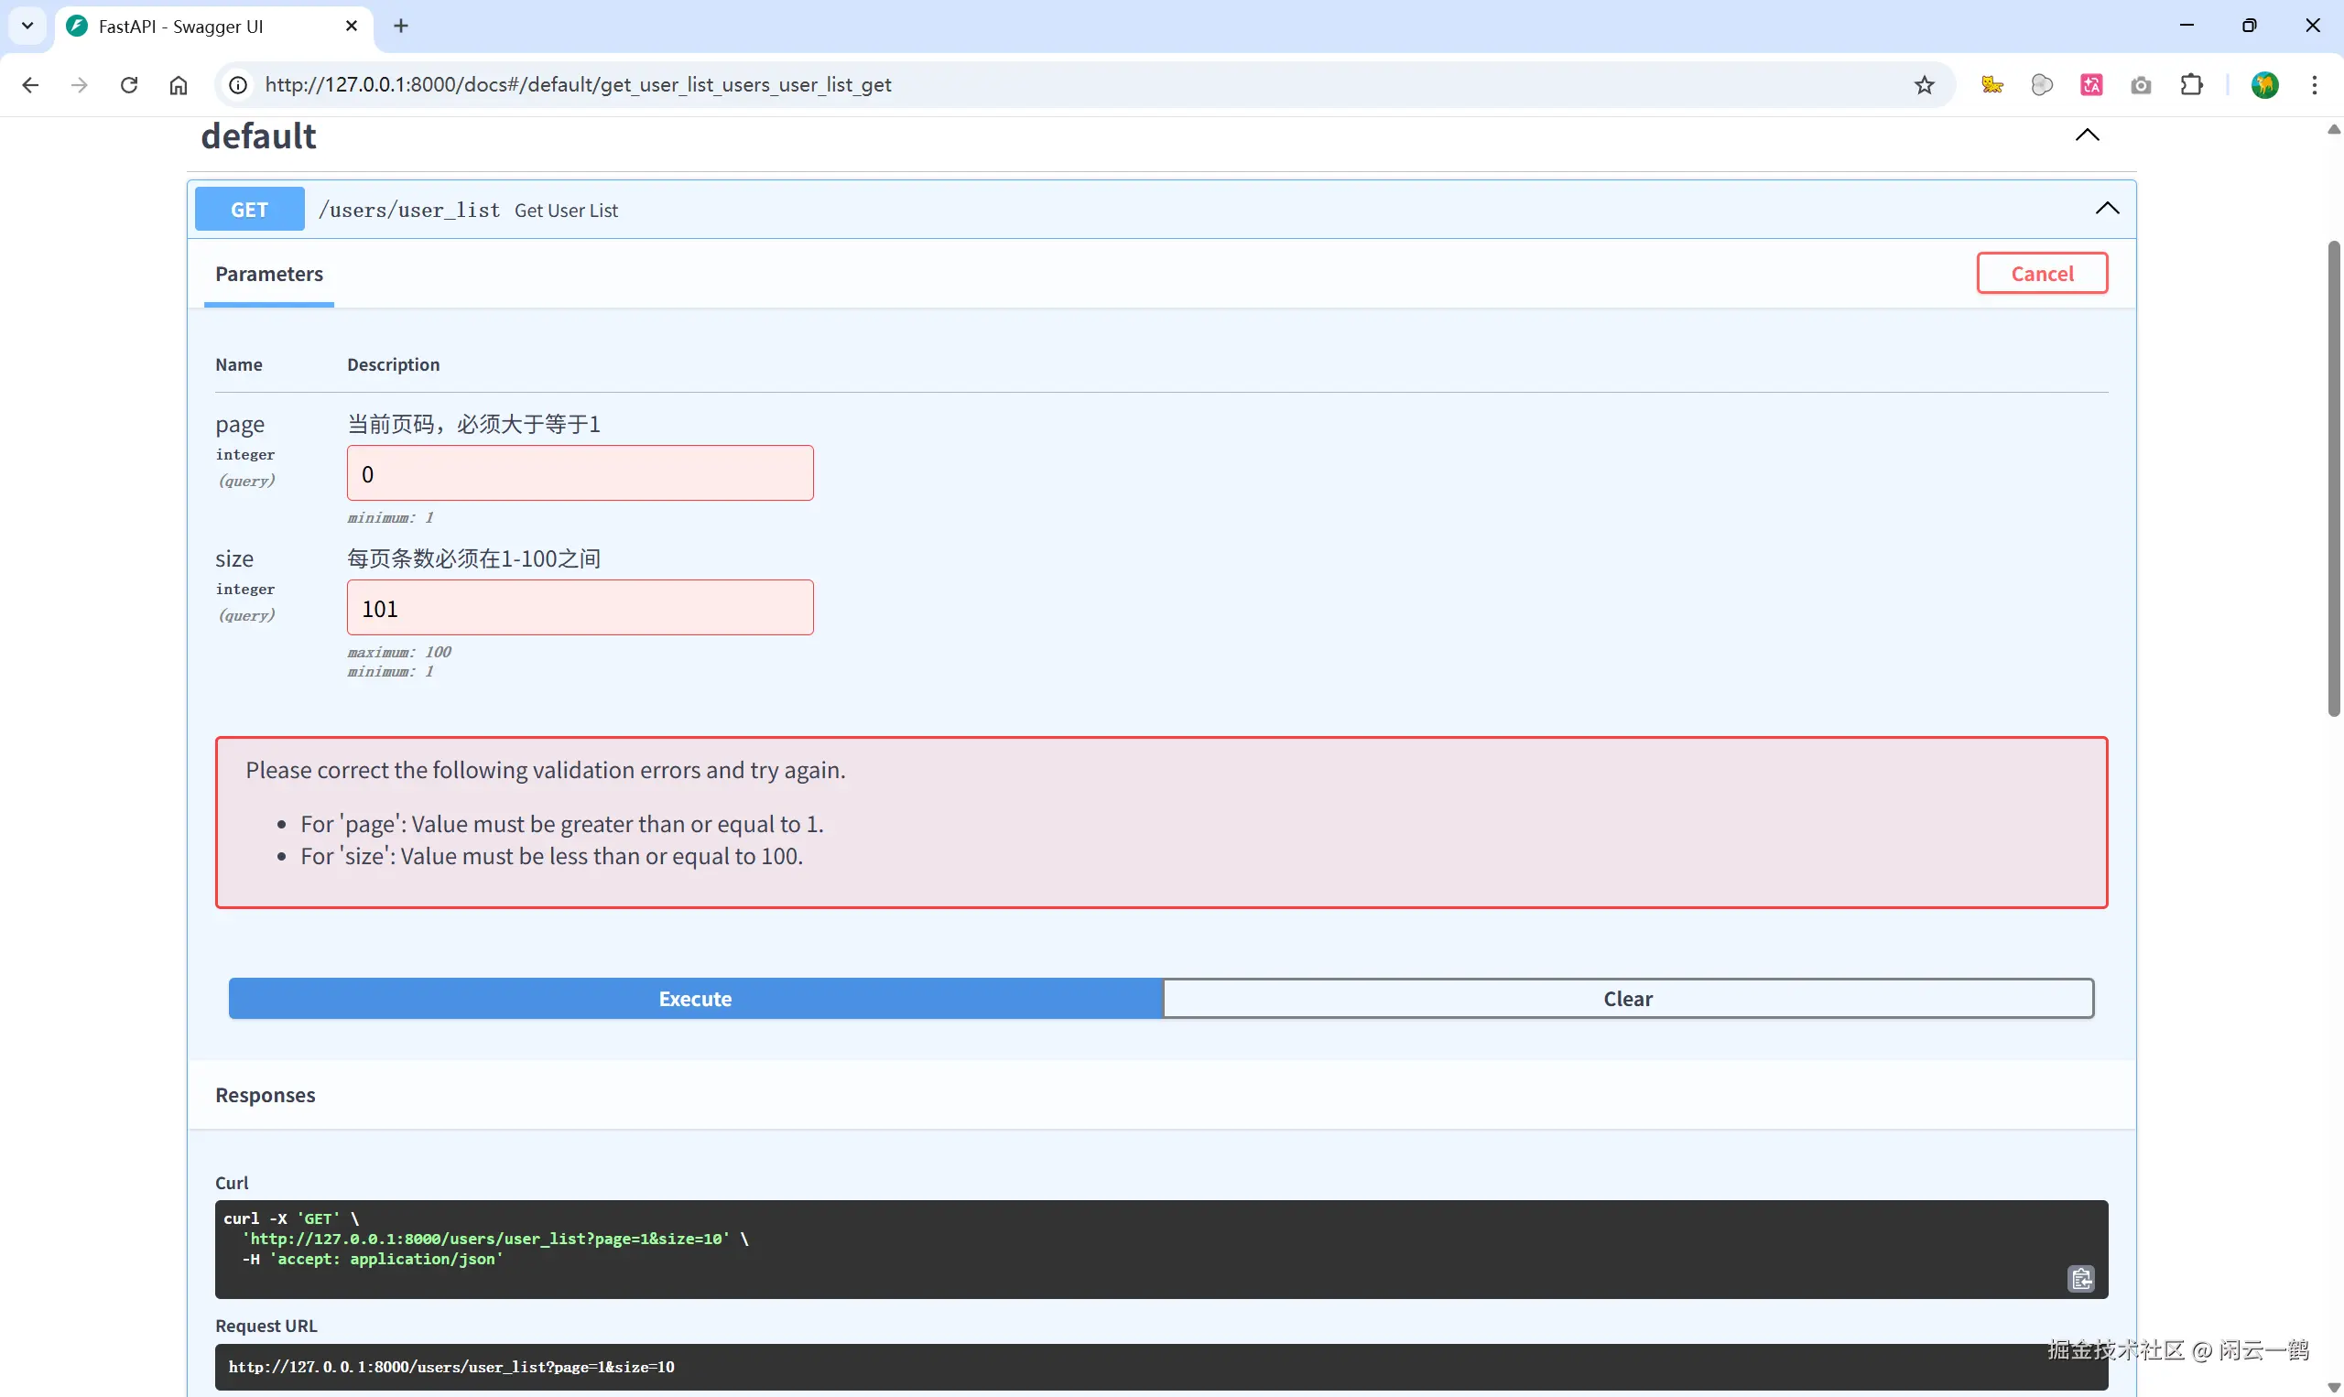Open Chrome three-dot menu
The image size is (2344, 1397).
(x=2315, y=85)
